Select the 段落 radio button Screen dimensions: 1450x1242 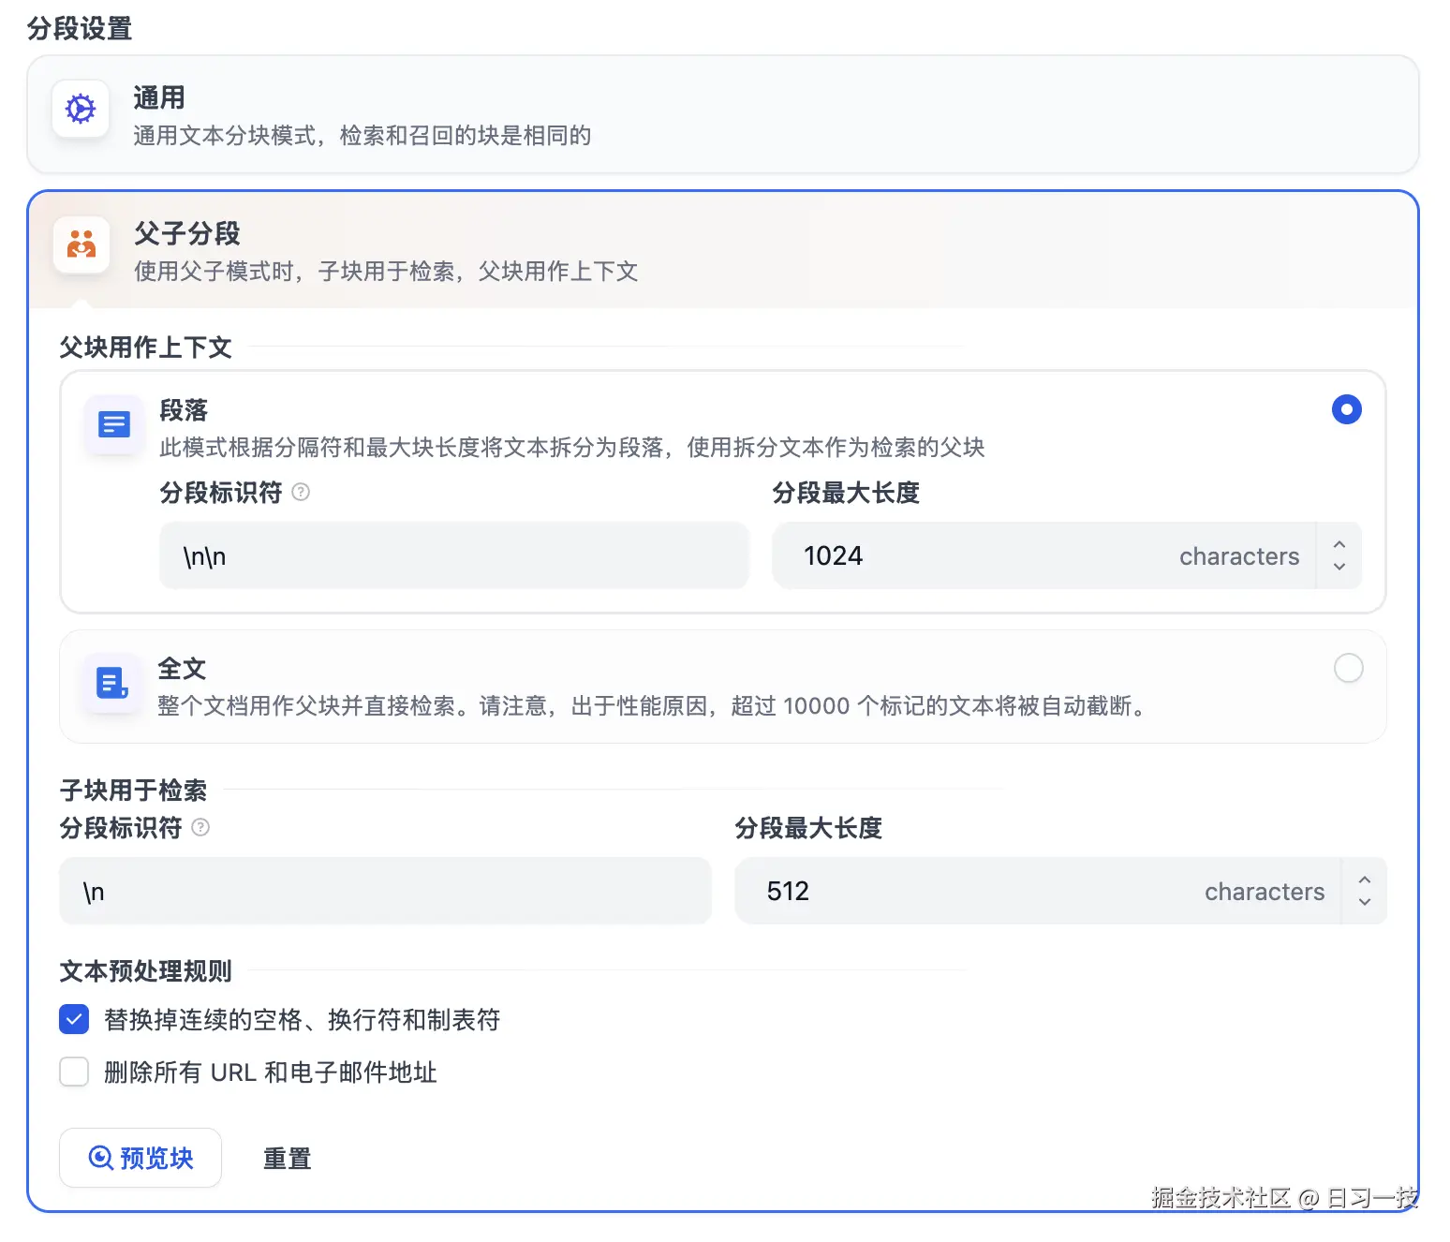1346,409
